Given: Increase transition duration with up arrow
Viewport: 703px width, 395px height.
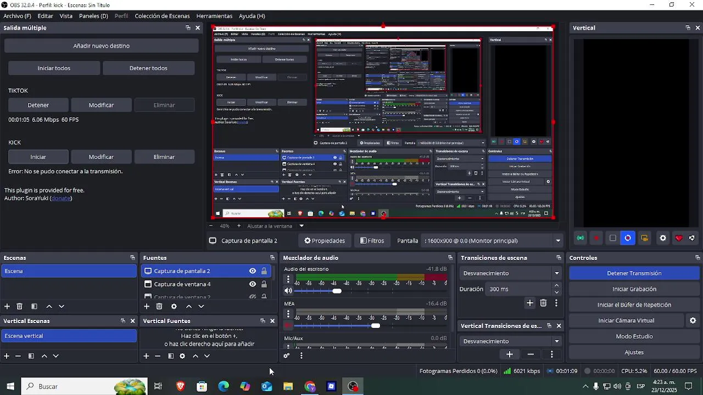Looking at the screenshot, I should tap(557, 285).
